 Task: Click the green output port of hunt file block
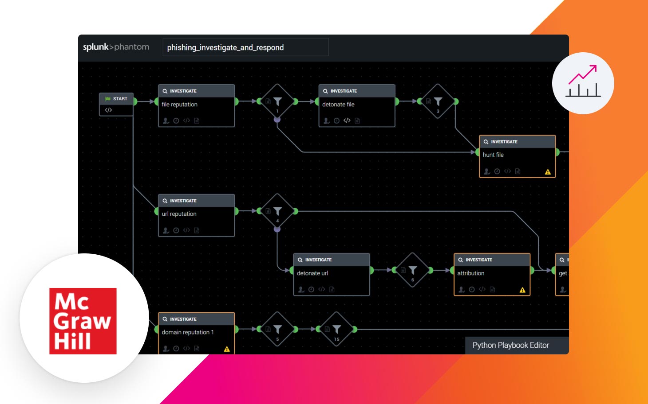[557, 152]
